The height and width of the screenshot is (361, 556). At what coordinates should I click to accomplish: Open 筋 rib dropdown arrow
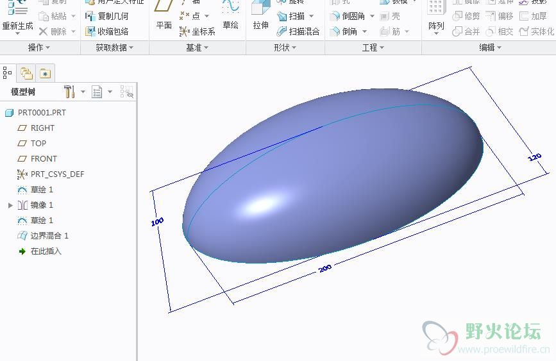point(407,31)
